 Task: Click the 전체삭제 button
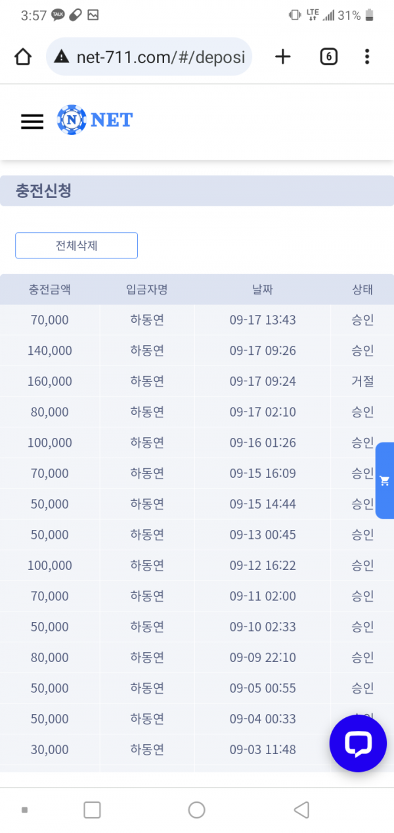click(76, 245)
